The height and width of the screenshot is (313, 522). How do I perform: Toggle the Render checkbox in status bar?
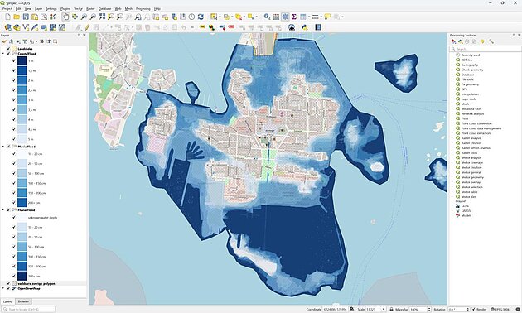pos(474,310)
